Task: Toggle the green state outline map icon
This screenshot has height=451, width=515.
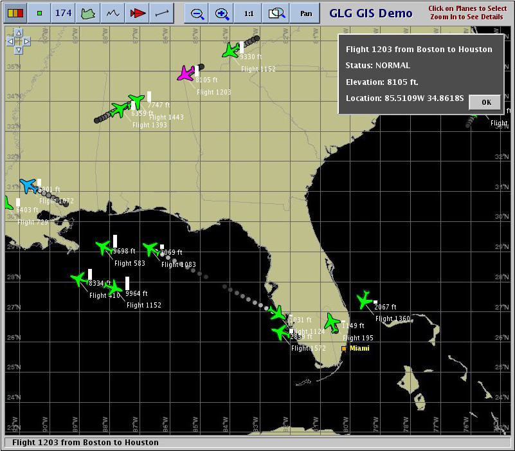Action: [88, 13]
